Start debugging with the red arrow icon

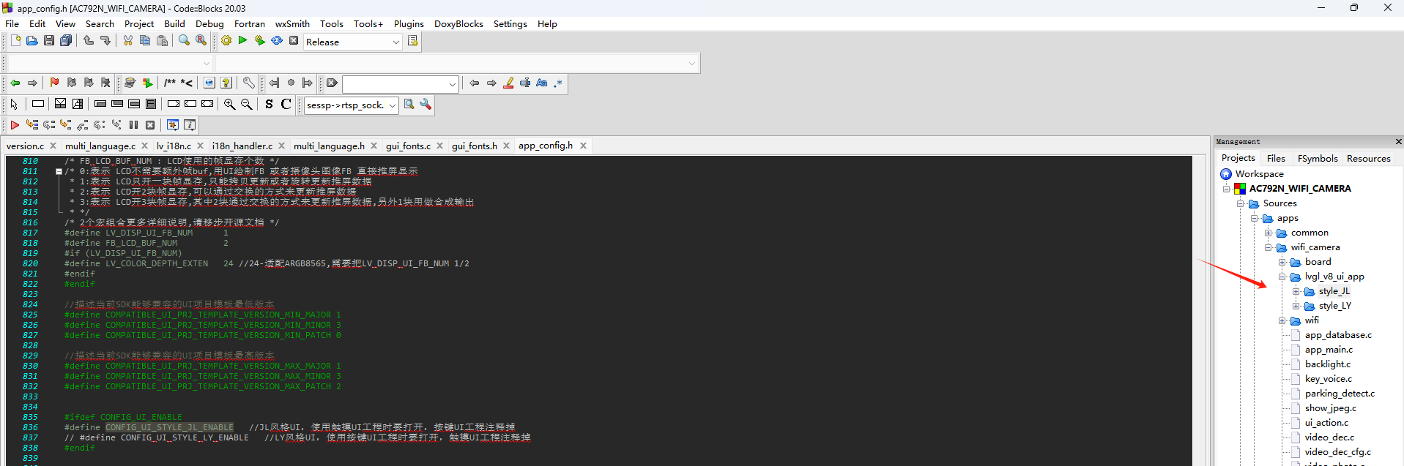pyautogui.click(x=15, y=125)
